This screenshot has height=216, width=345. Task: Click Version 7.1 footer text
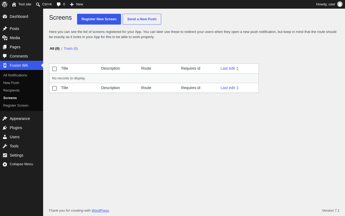click(x=331, y=211)
